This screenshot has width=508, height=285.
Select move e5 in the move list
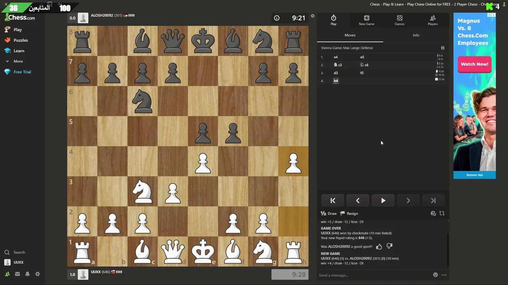click(x=362, y=57)
